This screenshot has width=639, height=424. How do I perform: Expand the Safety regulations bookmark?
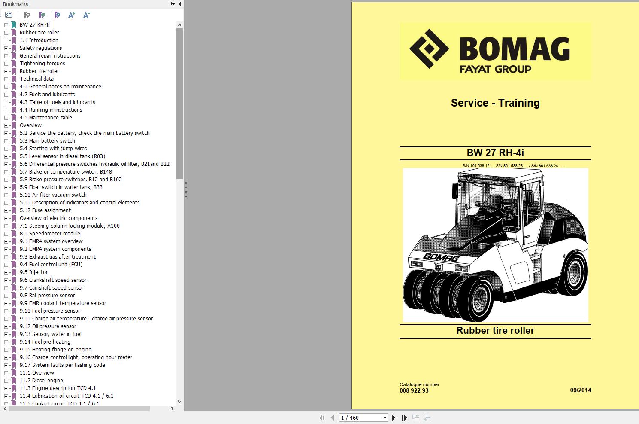point(6,48)
